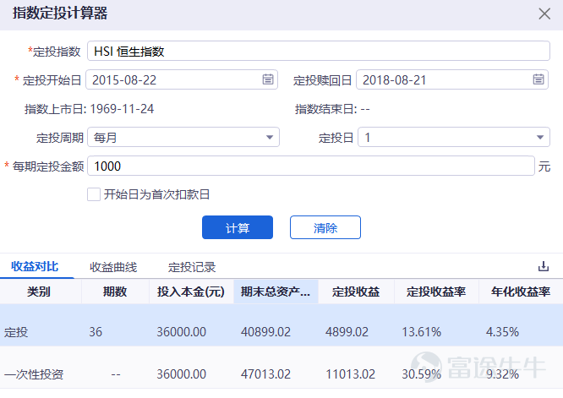Select the 一次性投资 row label
The width and height of the screenshot is (563, 398).
point(34,374)
